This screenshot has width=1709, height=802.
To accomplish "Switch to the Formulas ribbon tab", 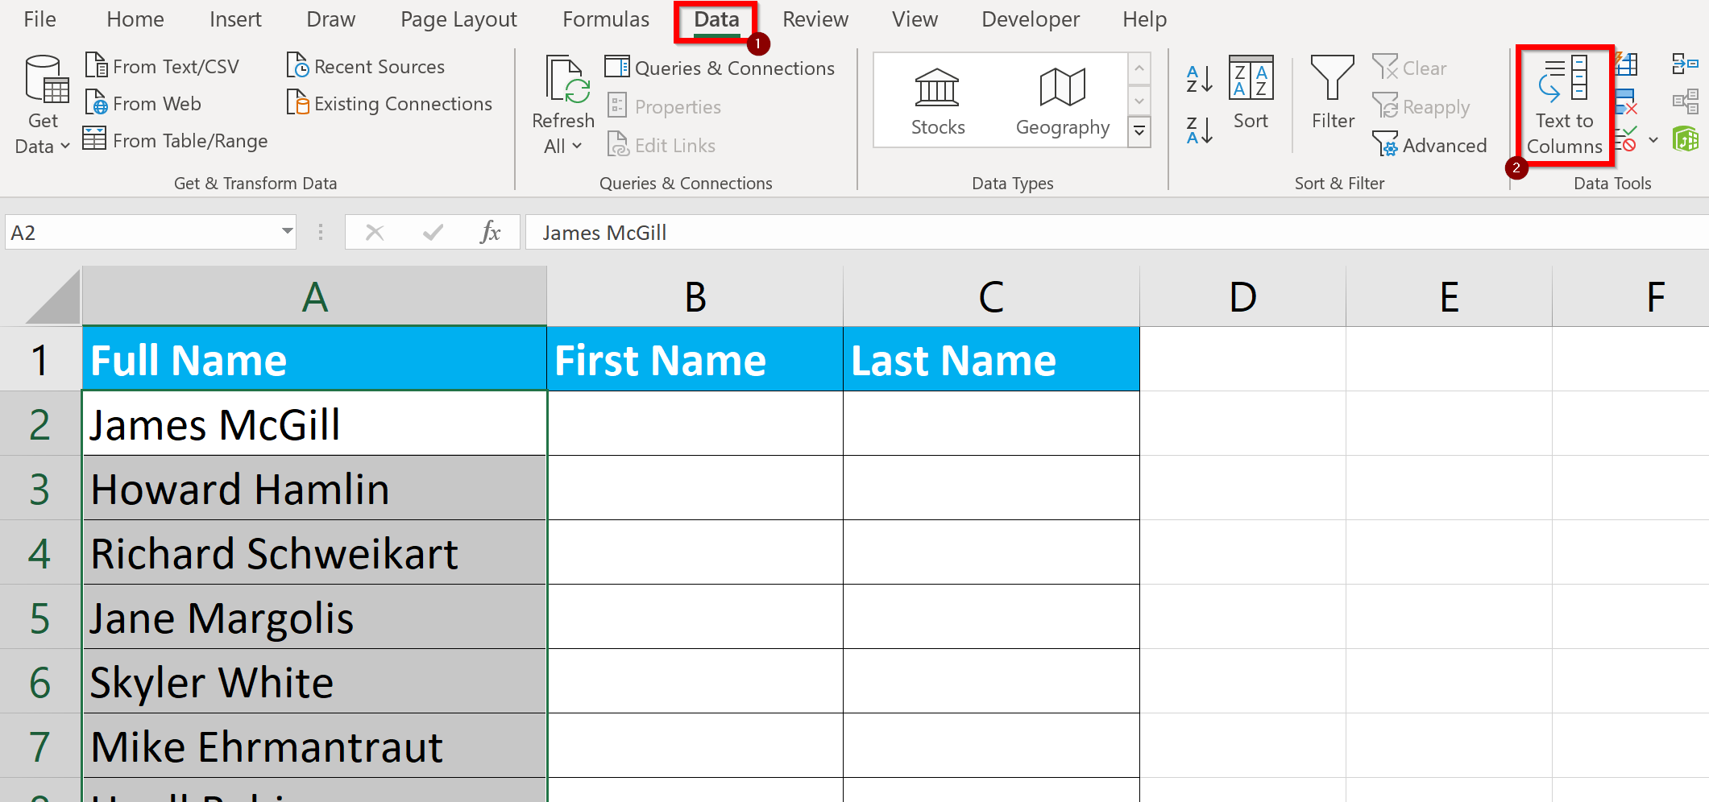I will tap(605, 19).
